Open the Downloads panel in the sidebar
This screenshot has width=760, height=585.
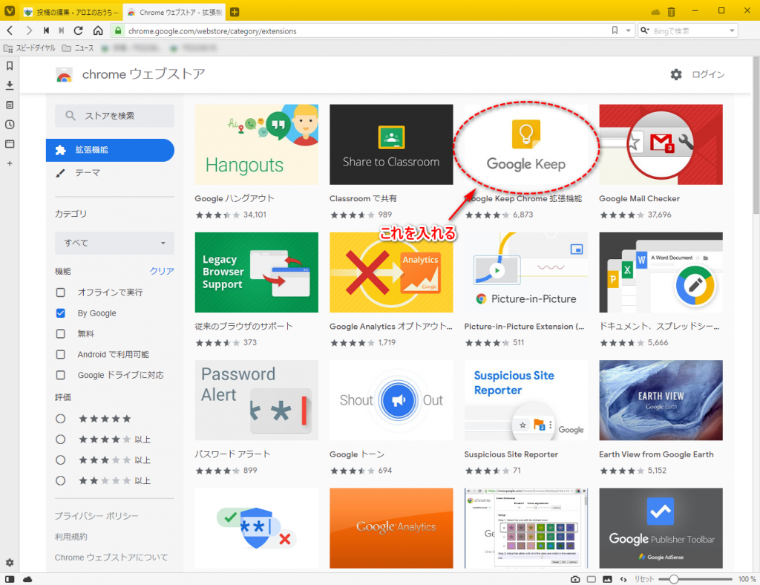[x=10, y=85]
